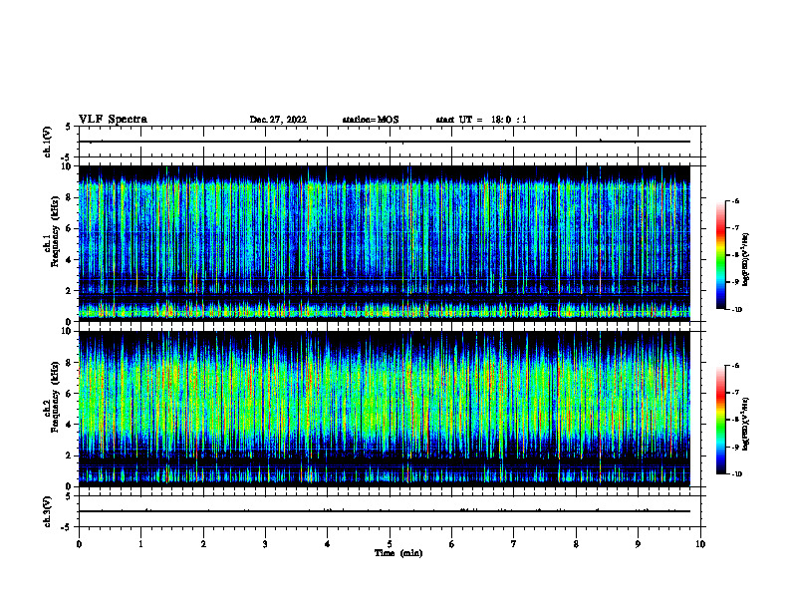Click the "4" kHz tick of ch.2 spectrogram
Viewport: 789px width, 610px height.
click(70, 425)
